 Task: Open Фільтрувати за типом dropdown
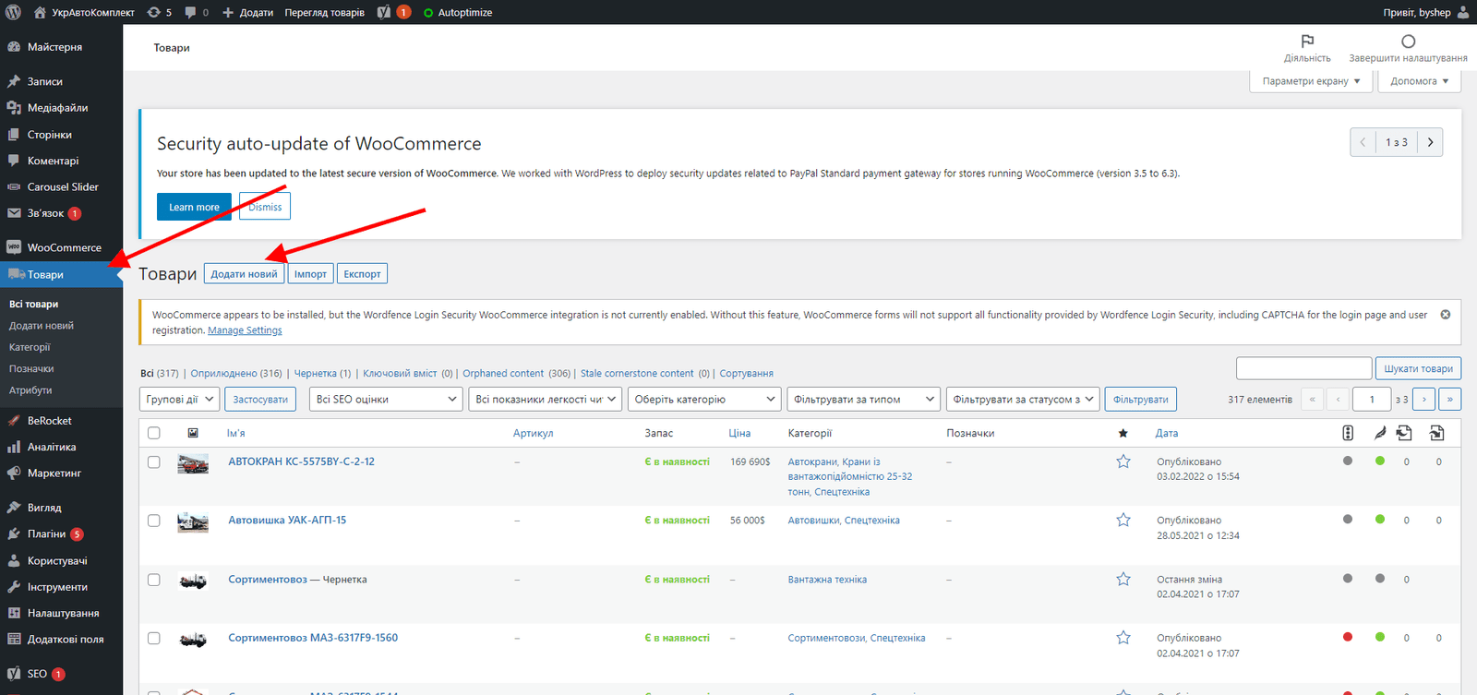(864, 400)
